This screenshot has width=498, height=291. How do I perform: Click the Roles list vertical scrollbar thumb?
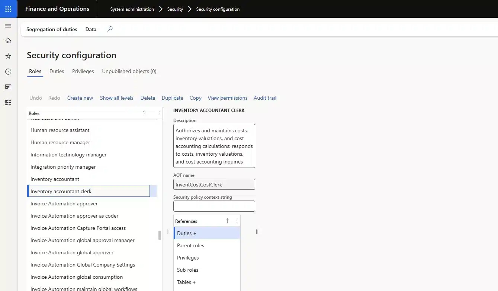click(x=160, y=235)
